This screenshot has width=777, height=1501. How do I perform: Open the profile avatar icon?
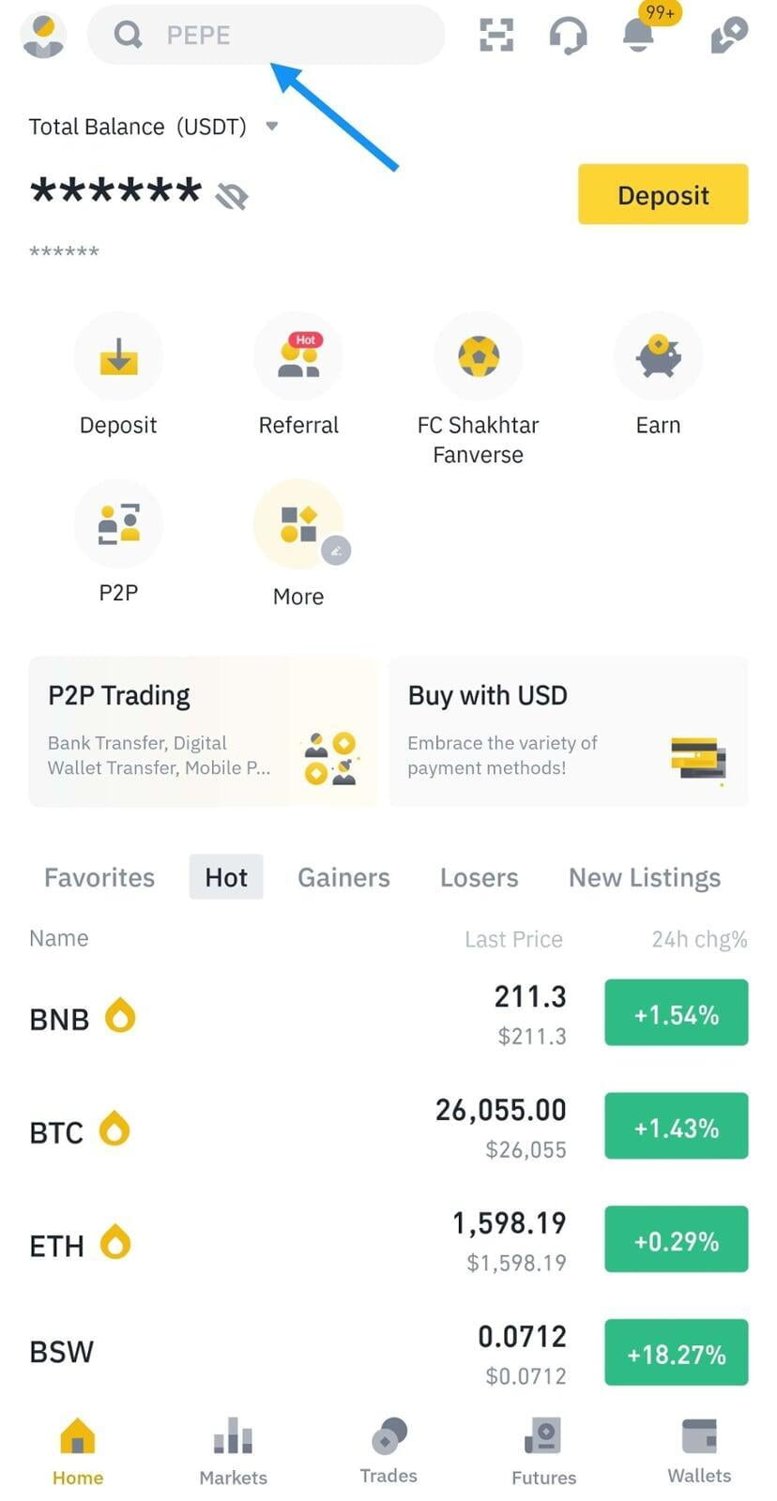coord(43,36)
